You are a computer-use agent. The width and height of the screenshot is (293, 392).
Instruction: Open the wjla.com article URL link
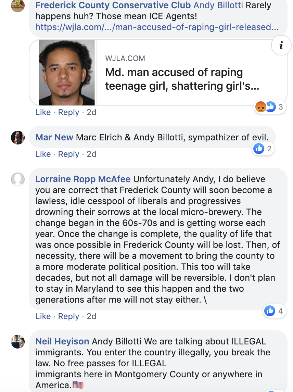coord(157,27)
